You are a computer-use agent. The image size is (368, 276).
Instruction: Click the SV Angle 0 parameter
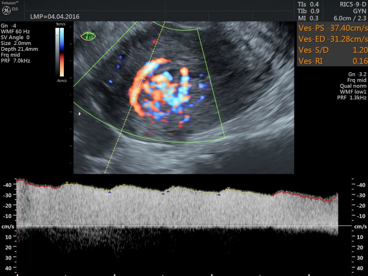(x=15, y=37)
